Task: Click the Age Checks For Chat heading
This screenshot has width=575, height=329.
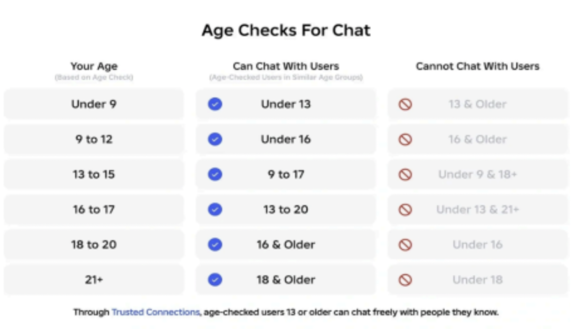Action: pyautogui.click(x=286, y=31)
